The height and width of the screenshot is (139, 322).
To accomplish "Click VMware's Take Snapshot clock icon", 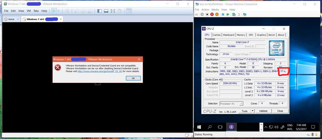I will point(77,11).
